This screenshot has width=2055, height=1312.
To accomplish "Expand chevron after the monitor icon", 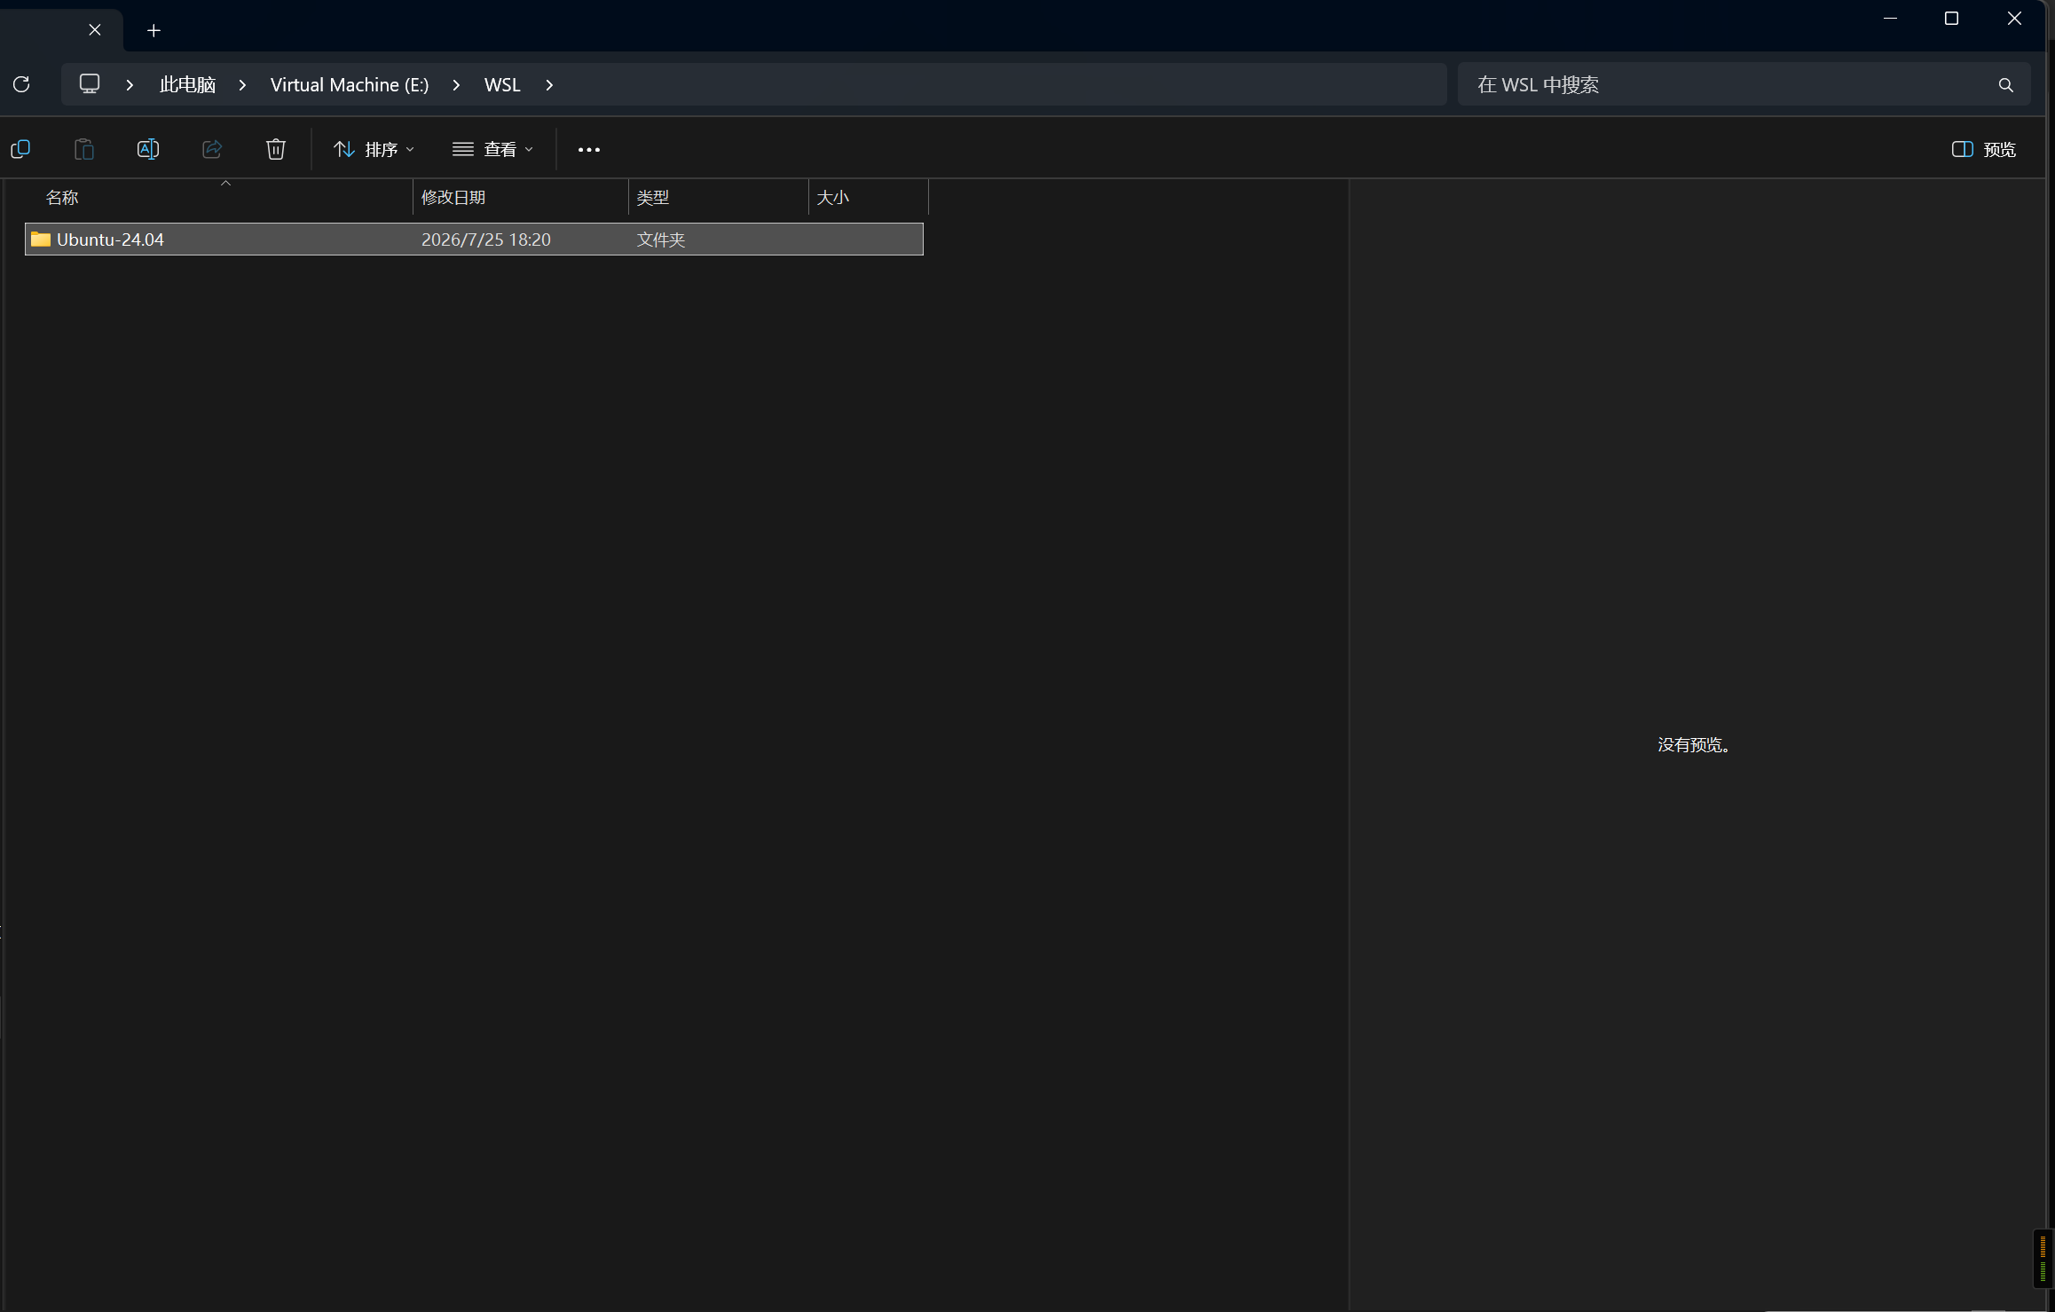I will (x=130, y=84).
